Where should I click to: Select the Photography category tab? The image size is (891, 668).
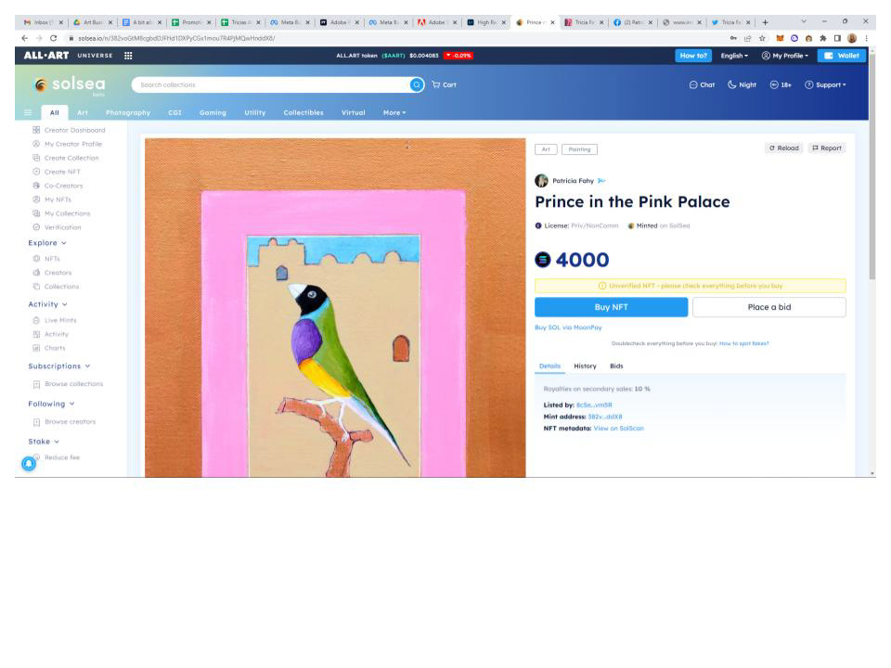[128, 112]
